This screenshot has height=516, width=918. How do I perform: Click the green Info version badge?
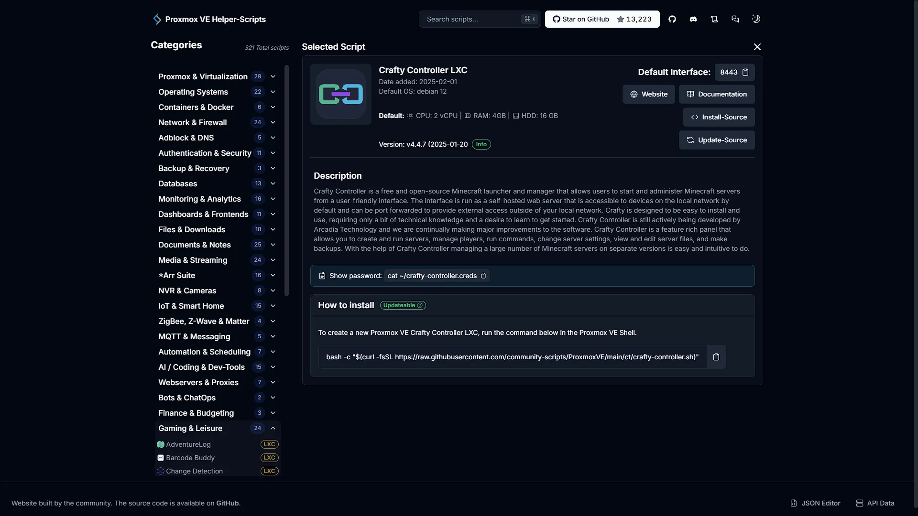point(481,144)
